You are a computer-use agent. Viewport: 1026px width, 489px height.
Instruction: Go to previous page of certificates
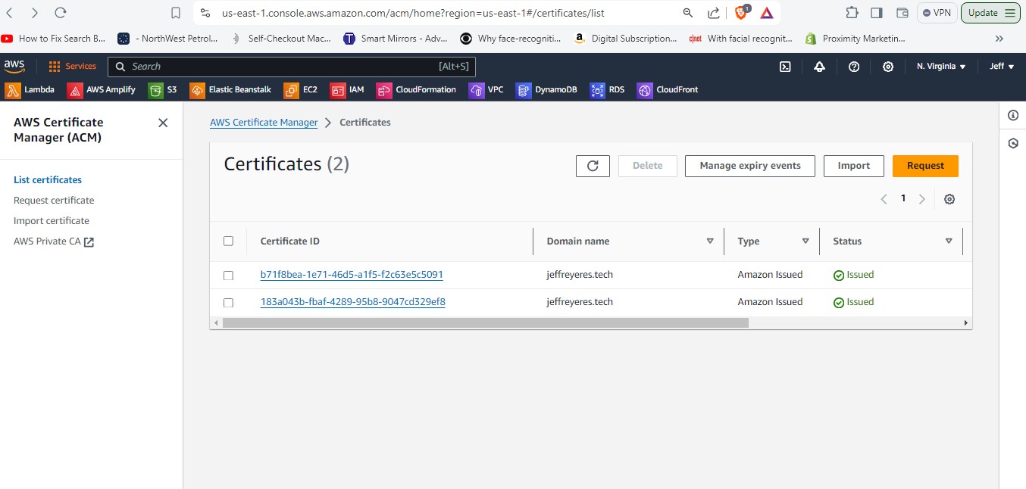[x=884, y=199]
